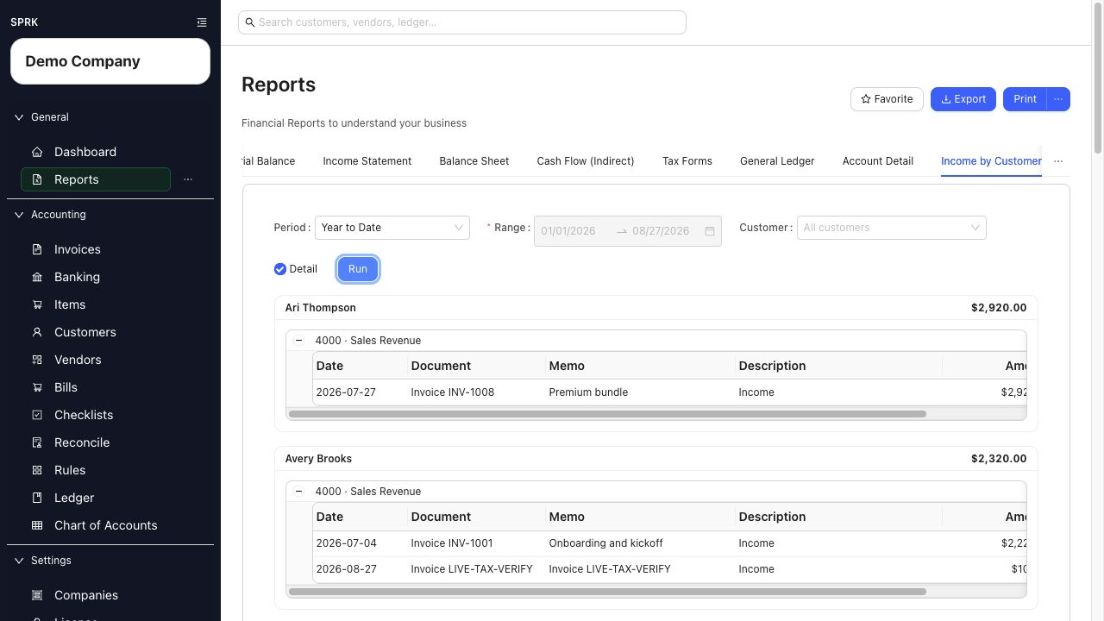Open Cash Flow (Indirect) tab
The image size is (1104, 621).
586,161
